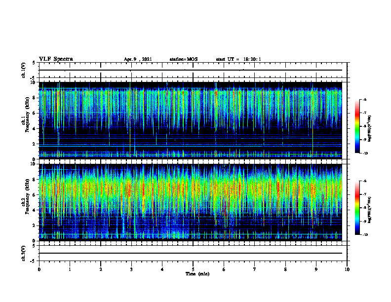Click the ch.3 voltage waveform trace
391x302 pixels.
tap(191, 253)
